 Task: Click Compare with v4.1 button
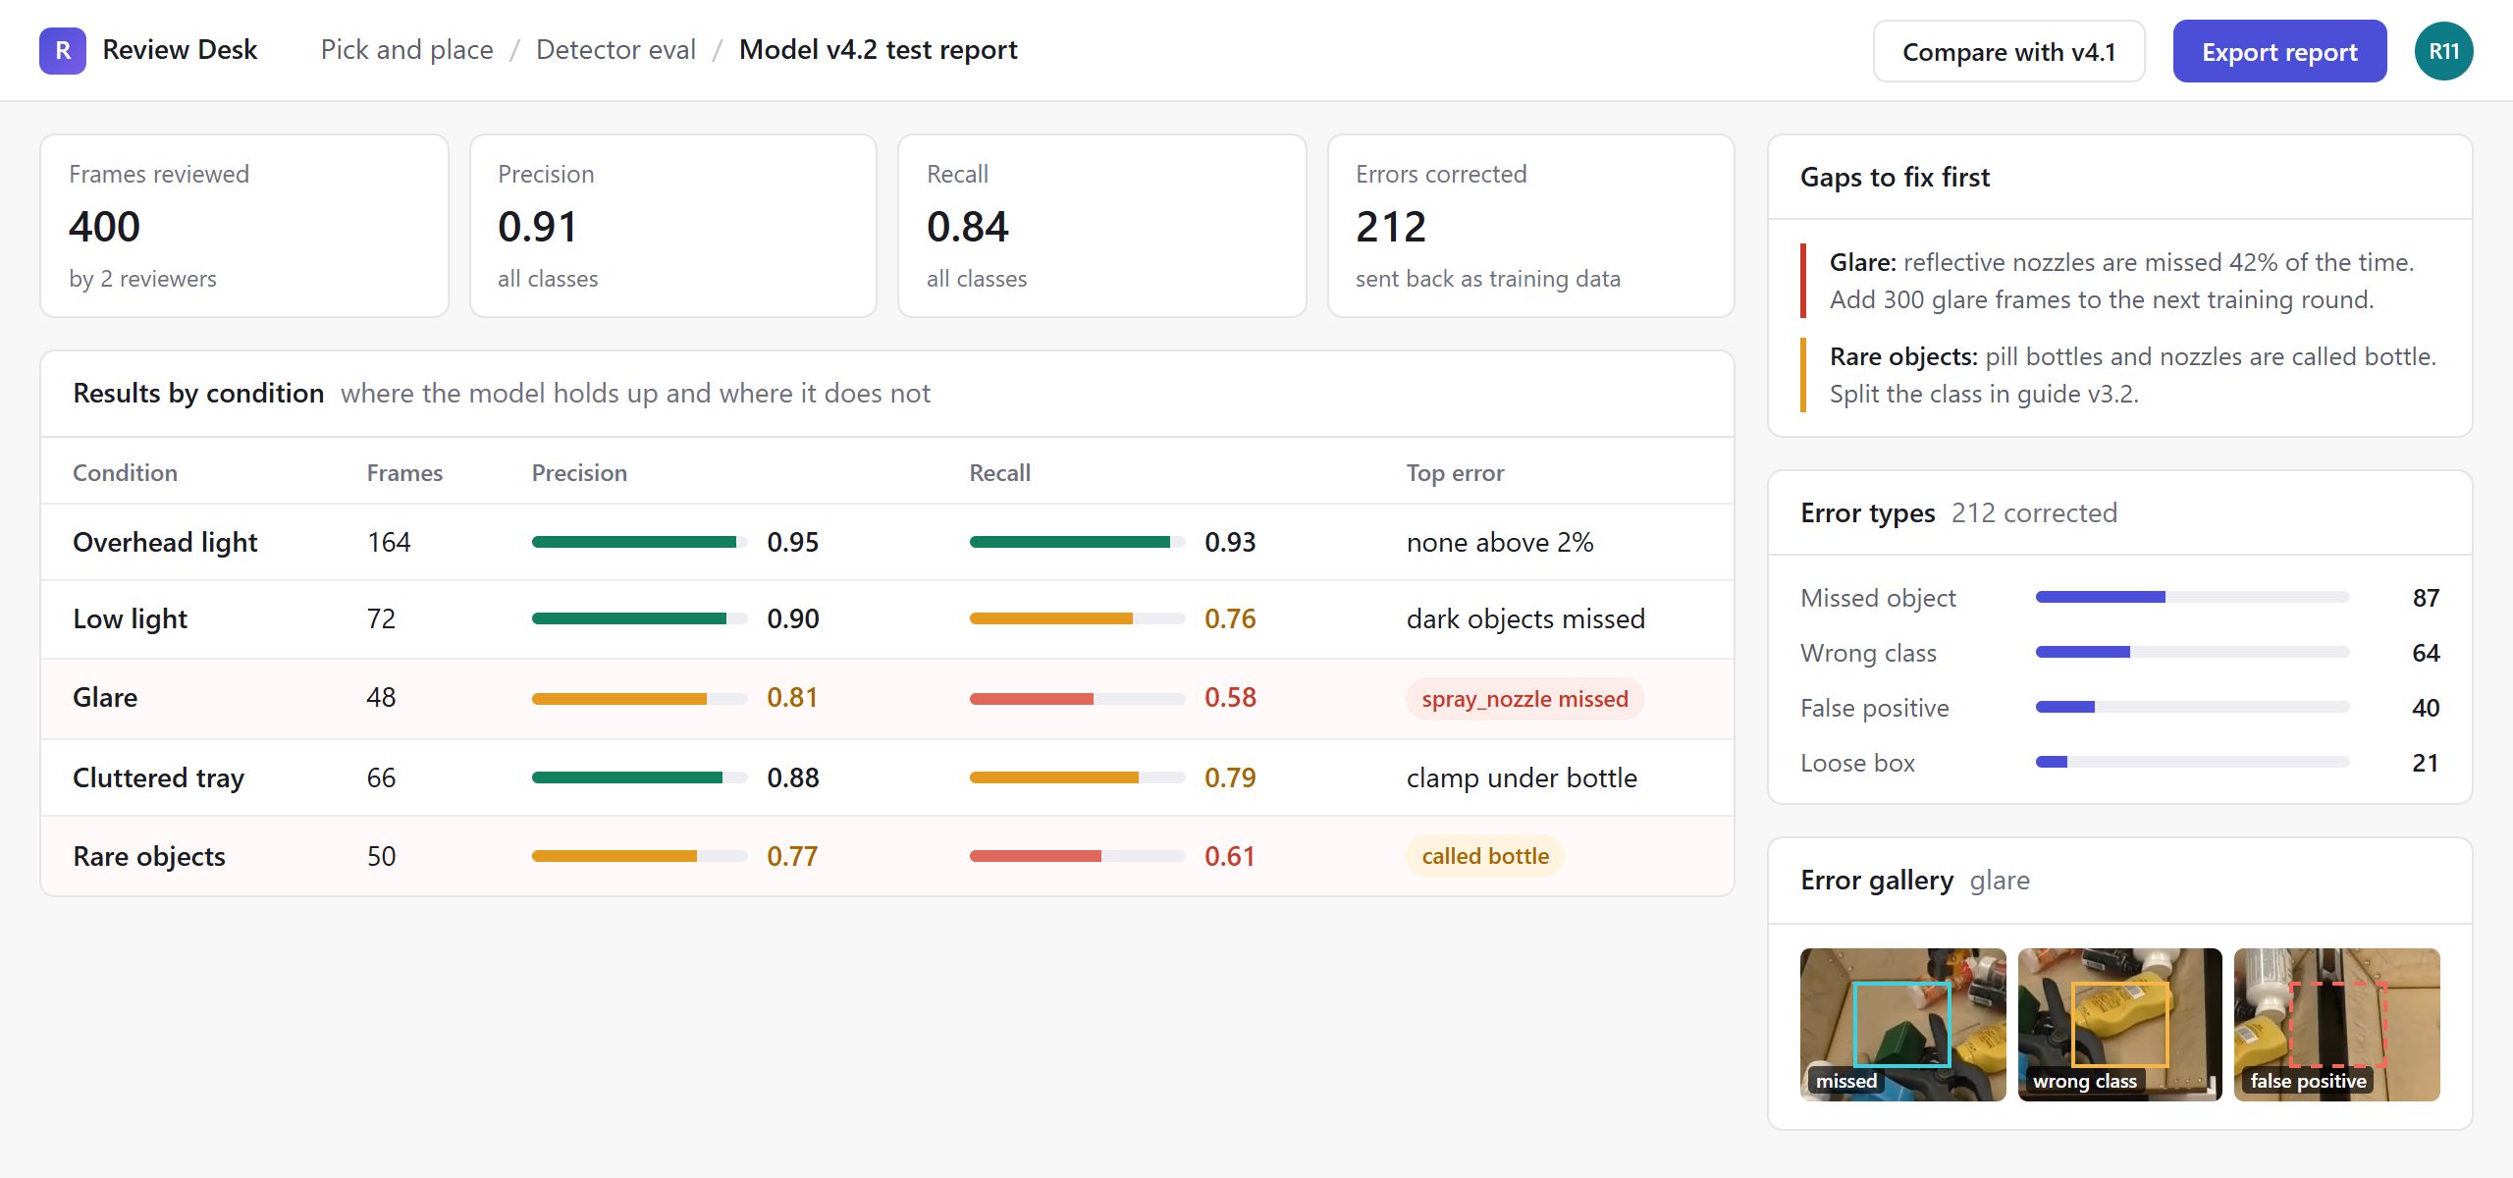[x=2008, y=51]
